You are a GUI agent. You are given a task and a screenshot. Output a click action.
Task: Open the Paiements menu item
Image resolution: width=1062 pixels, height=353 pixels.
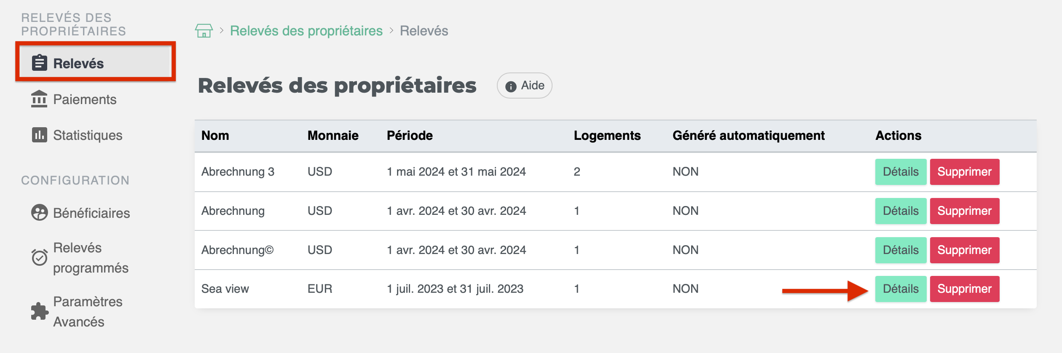(85, 99)
